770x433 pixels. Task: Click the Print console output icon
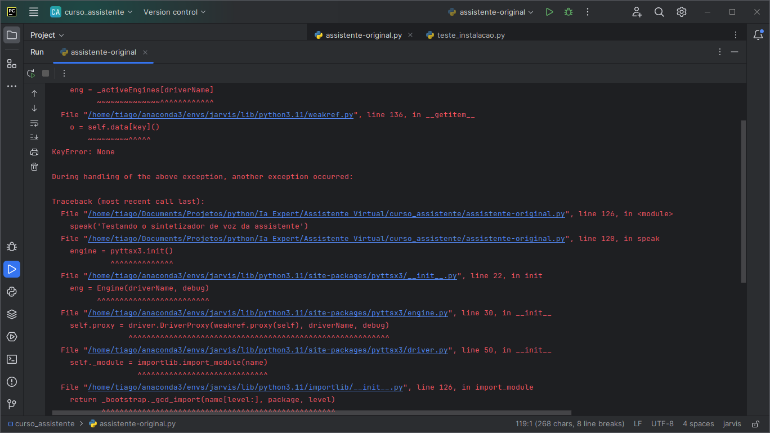[34, 152]
